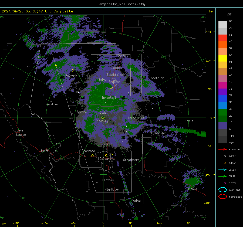Image resolution: width=243 pixels, height=227 pixels.
Task: Click the Strathmore label
Action: tap(131, 160)
